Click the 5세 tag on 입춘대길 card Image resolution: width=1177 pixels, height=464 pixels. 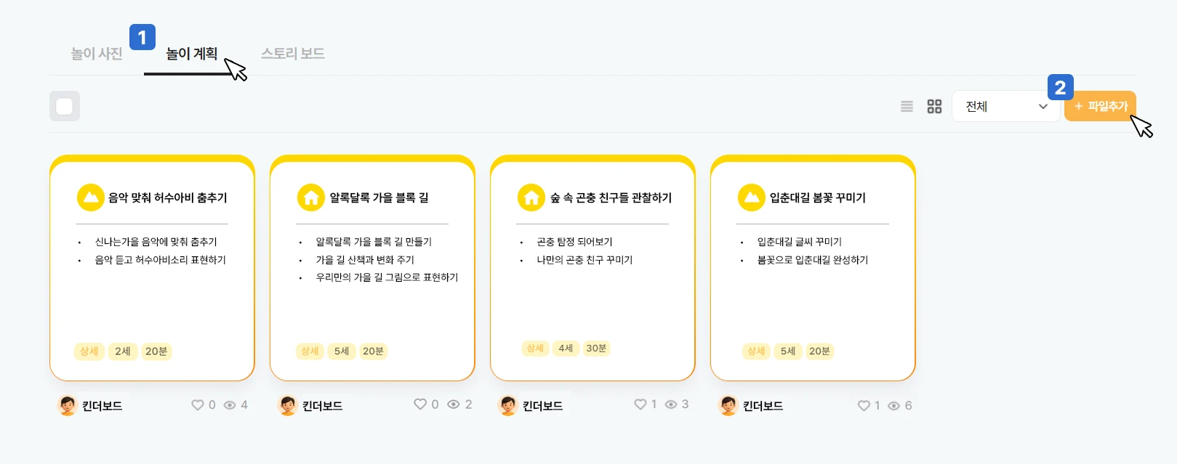coord(788,351)
